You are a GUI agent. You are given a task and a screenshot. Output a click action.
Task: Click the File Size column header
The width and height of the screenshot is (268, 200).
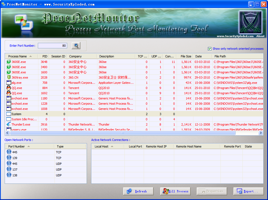pos(186,56)
